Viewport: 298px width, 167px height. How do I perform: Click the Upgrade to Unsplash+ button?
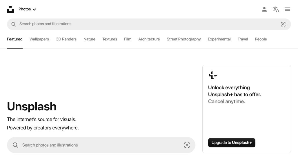click(x=232, y=142)
